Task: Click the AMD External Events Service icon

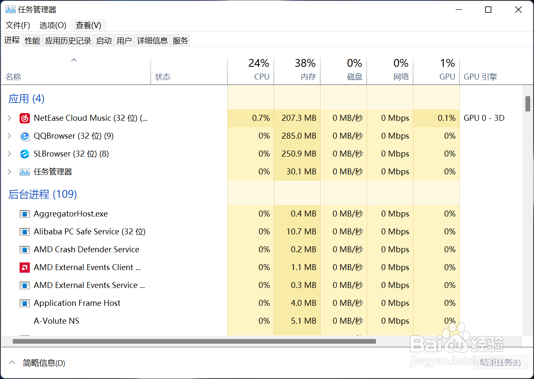Action: coord(25,285)
